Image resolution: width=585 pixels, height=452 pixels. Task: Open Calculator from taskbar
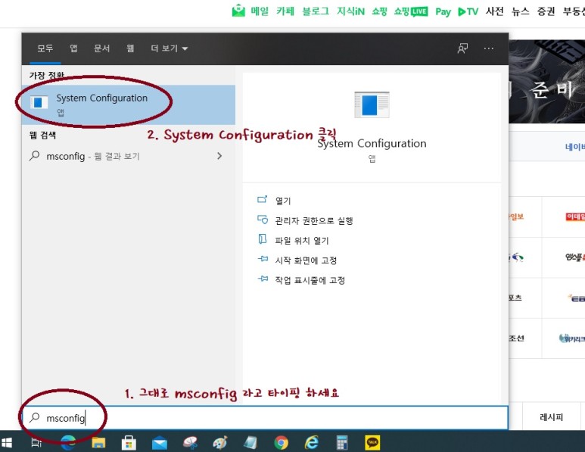342,443
